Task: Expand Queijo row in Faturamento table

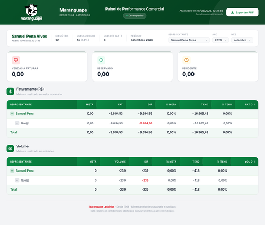Action: click(x=17, y=123)
